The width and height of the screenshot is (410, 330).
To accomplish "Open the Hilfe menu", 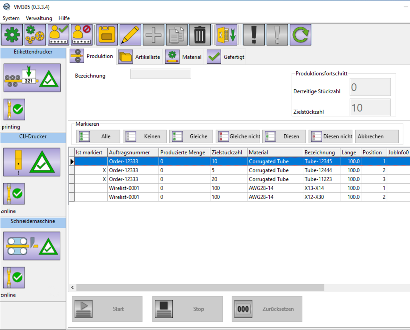I will point(64,18).
